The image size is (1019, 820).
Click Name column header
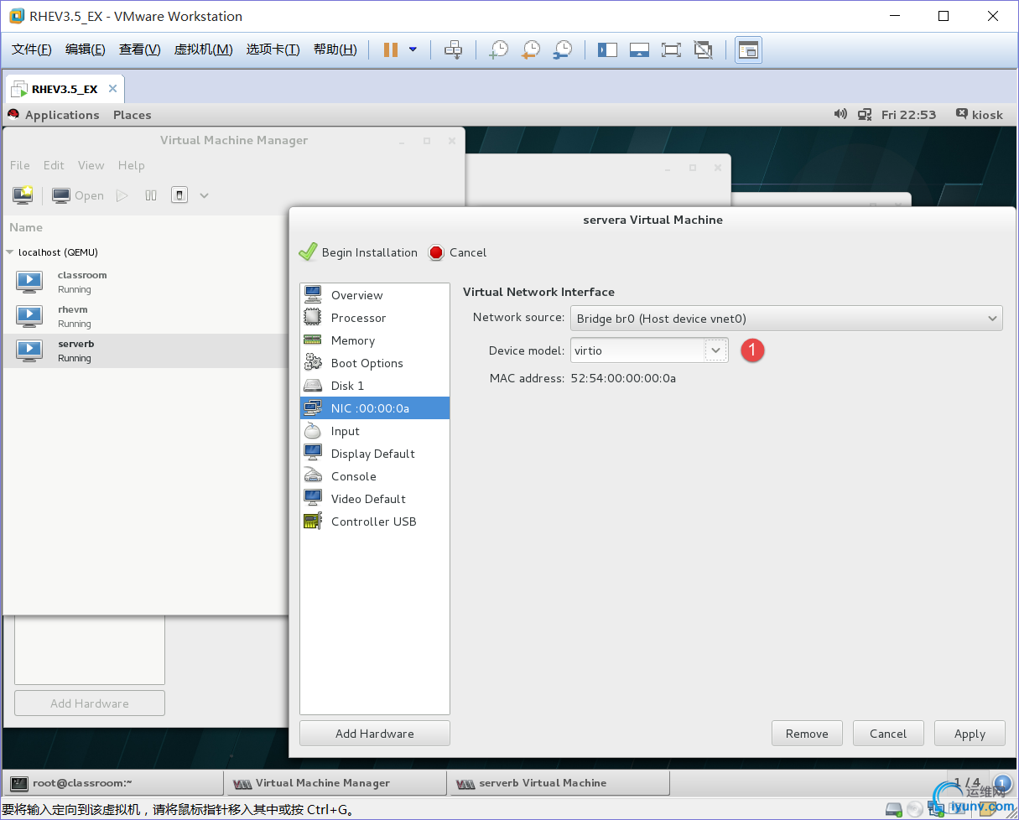(26, 227)
